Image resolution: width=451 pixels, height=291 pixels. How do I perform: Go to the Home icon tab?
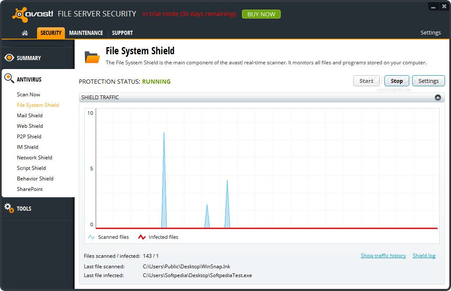pos(25,33)
